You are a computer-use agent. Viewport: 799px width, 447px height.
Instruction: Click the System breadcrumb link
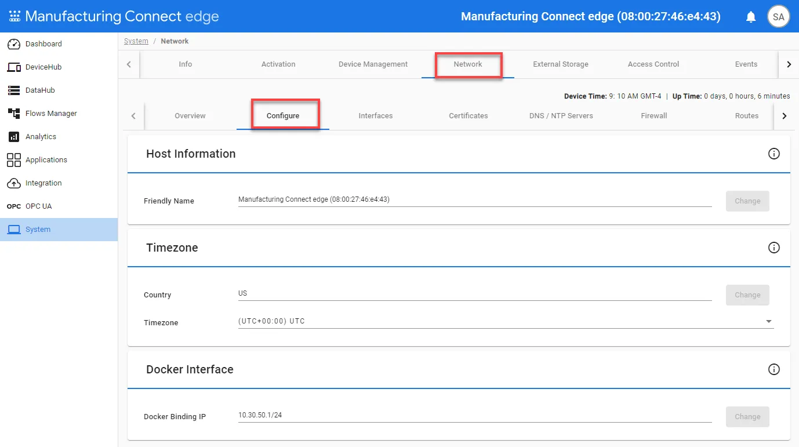136,41
